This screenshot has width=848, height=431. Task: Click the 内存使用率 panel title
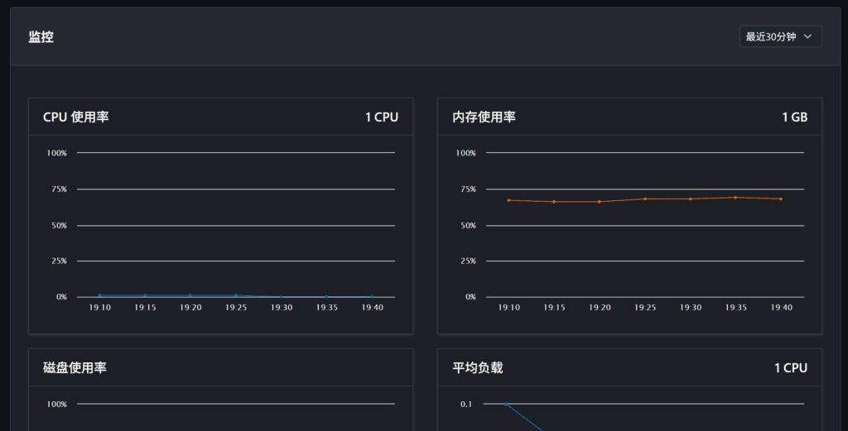pos(484,117)
